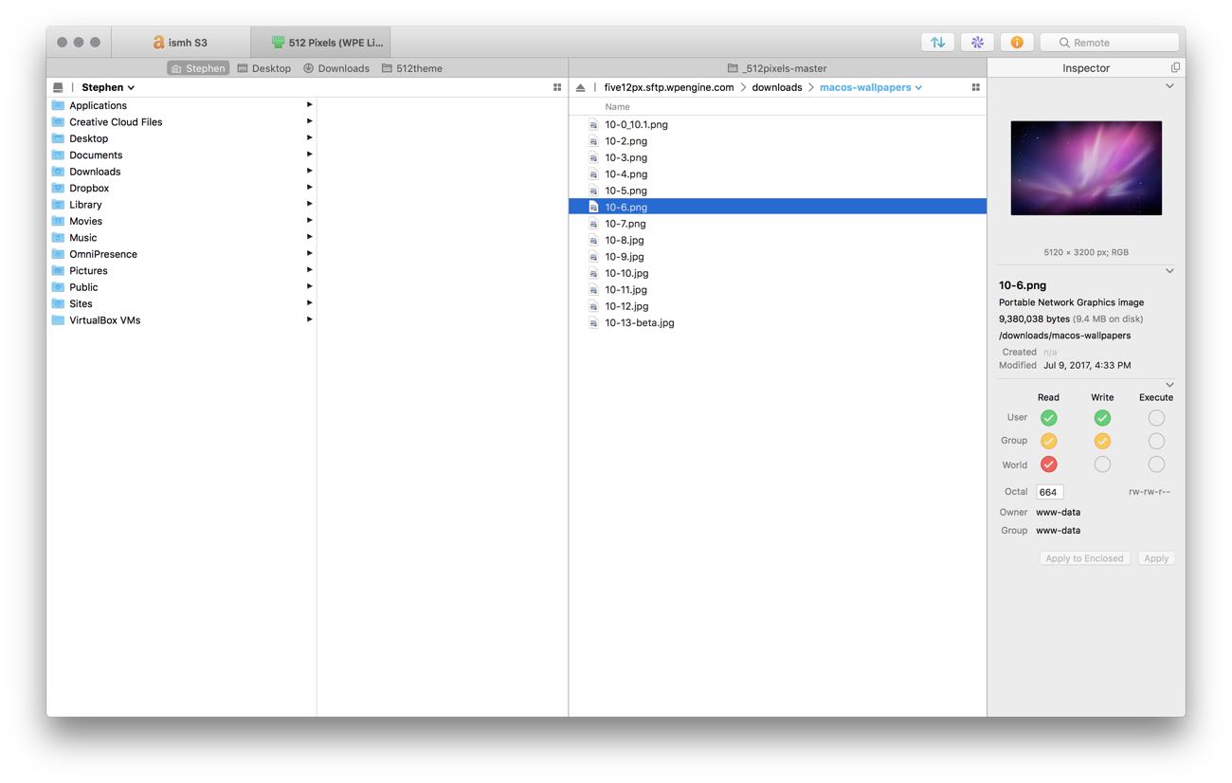The width and height of the screenshot is (1232, 783).
Task: Switch to the ismh S3 tab
Action: [181, 43]
